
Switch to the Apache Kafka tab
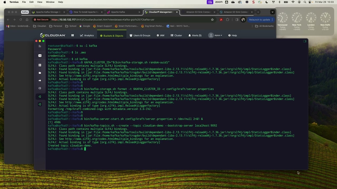point(123,12)
